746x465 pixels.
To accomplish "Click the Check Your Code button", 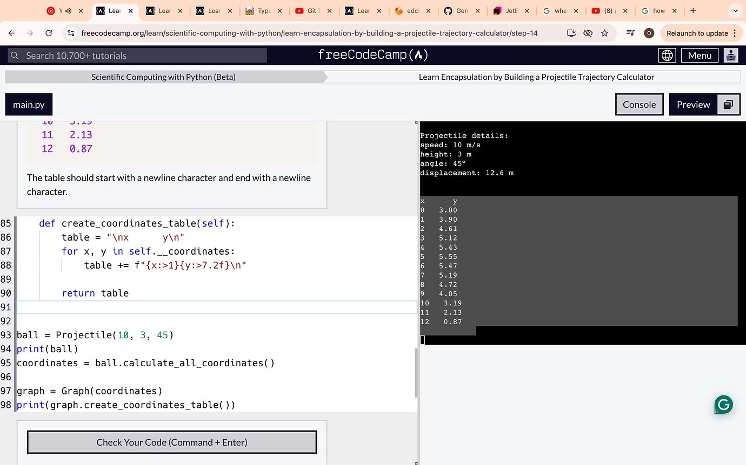I will pos(171,442).
